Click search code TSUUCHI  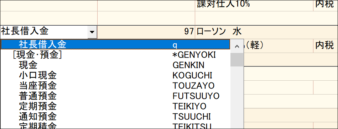coord(192,117)
